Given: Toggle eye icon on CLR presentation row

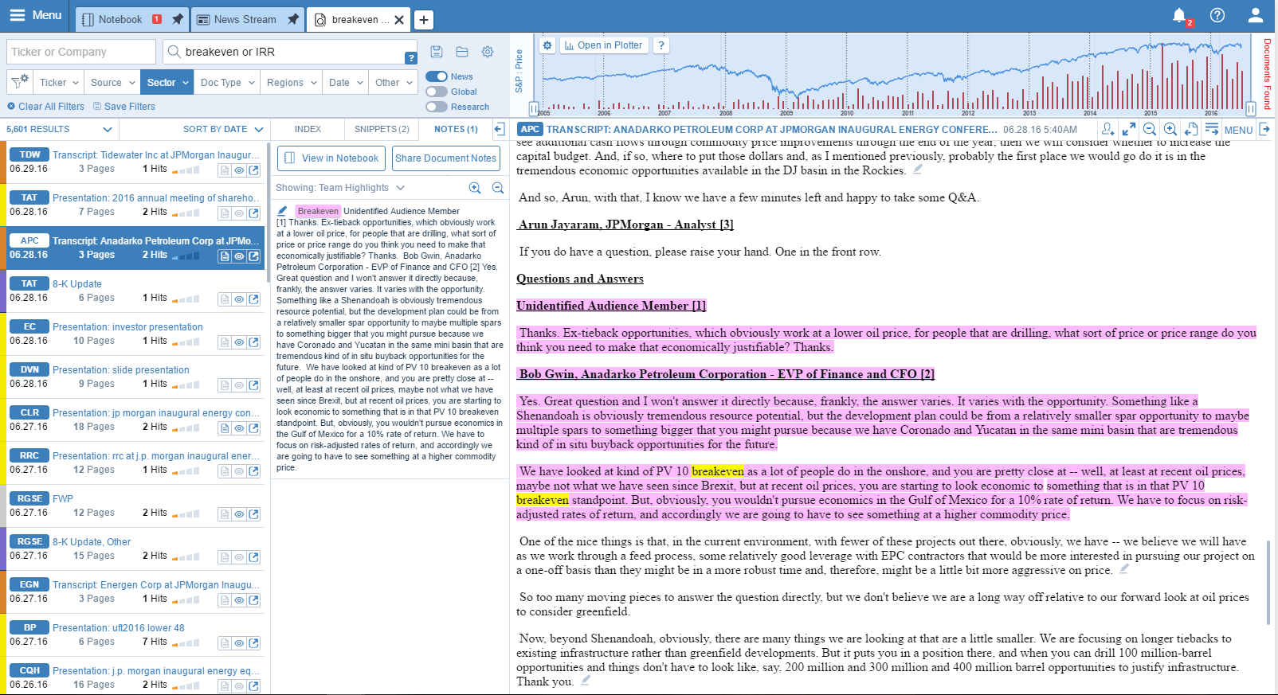Looking at the screenshot, I should (x=239, y=428).
